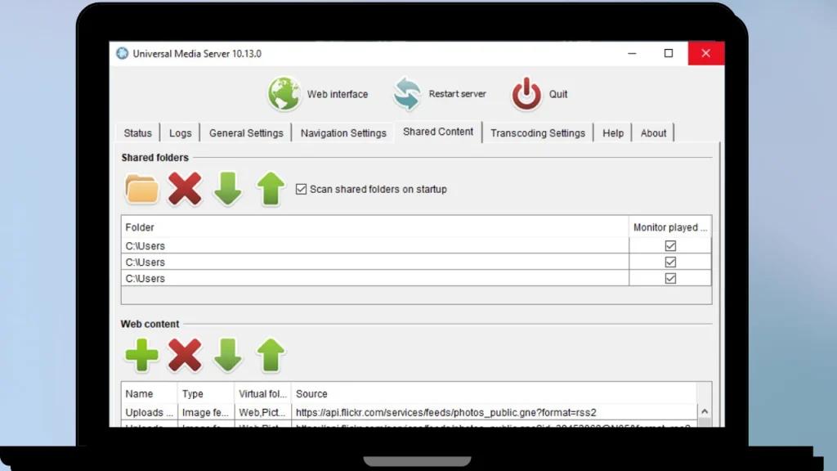Toggle Monitor played for third C:\Users row
Image resolution: width=837 pixels, height=471 pixels.
coord(670,278)
